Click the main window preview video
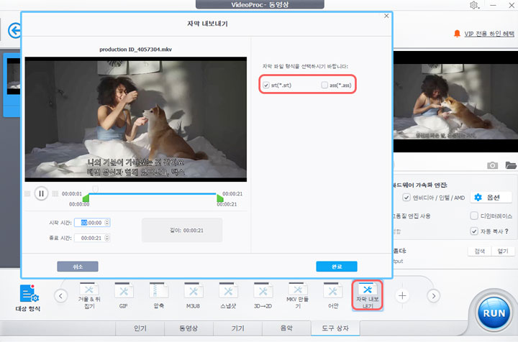 [x=455, y=101]
